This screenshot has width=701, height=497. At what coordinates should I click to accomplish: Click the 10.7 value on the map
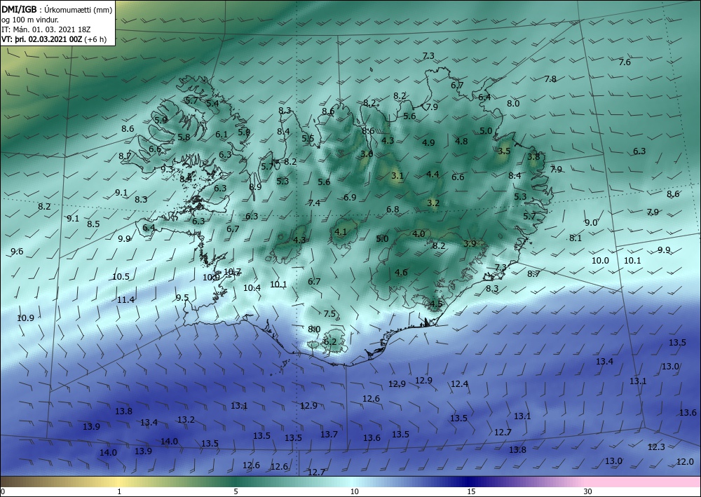pos(233,271)
